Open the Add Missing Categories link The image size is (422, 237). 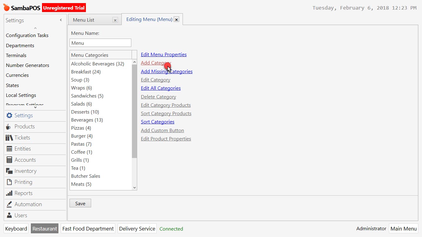167,71
